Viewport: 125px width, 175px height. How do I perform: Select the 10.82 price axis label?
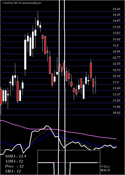[x=116, y=112]
